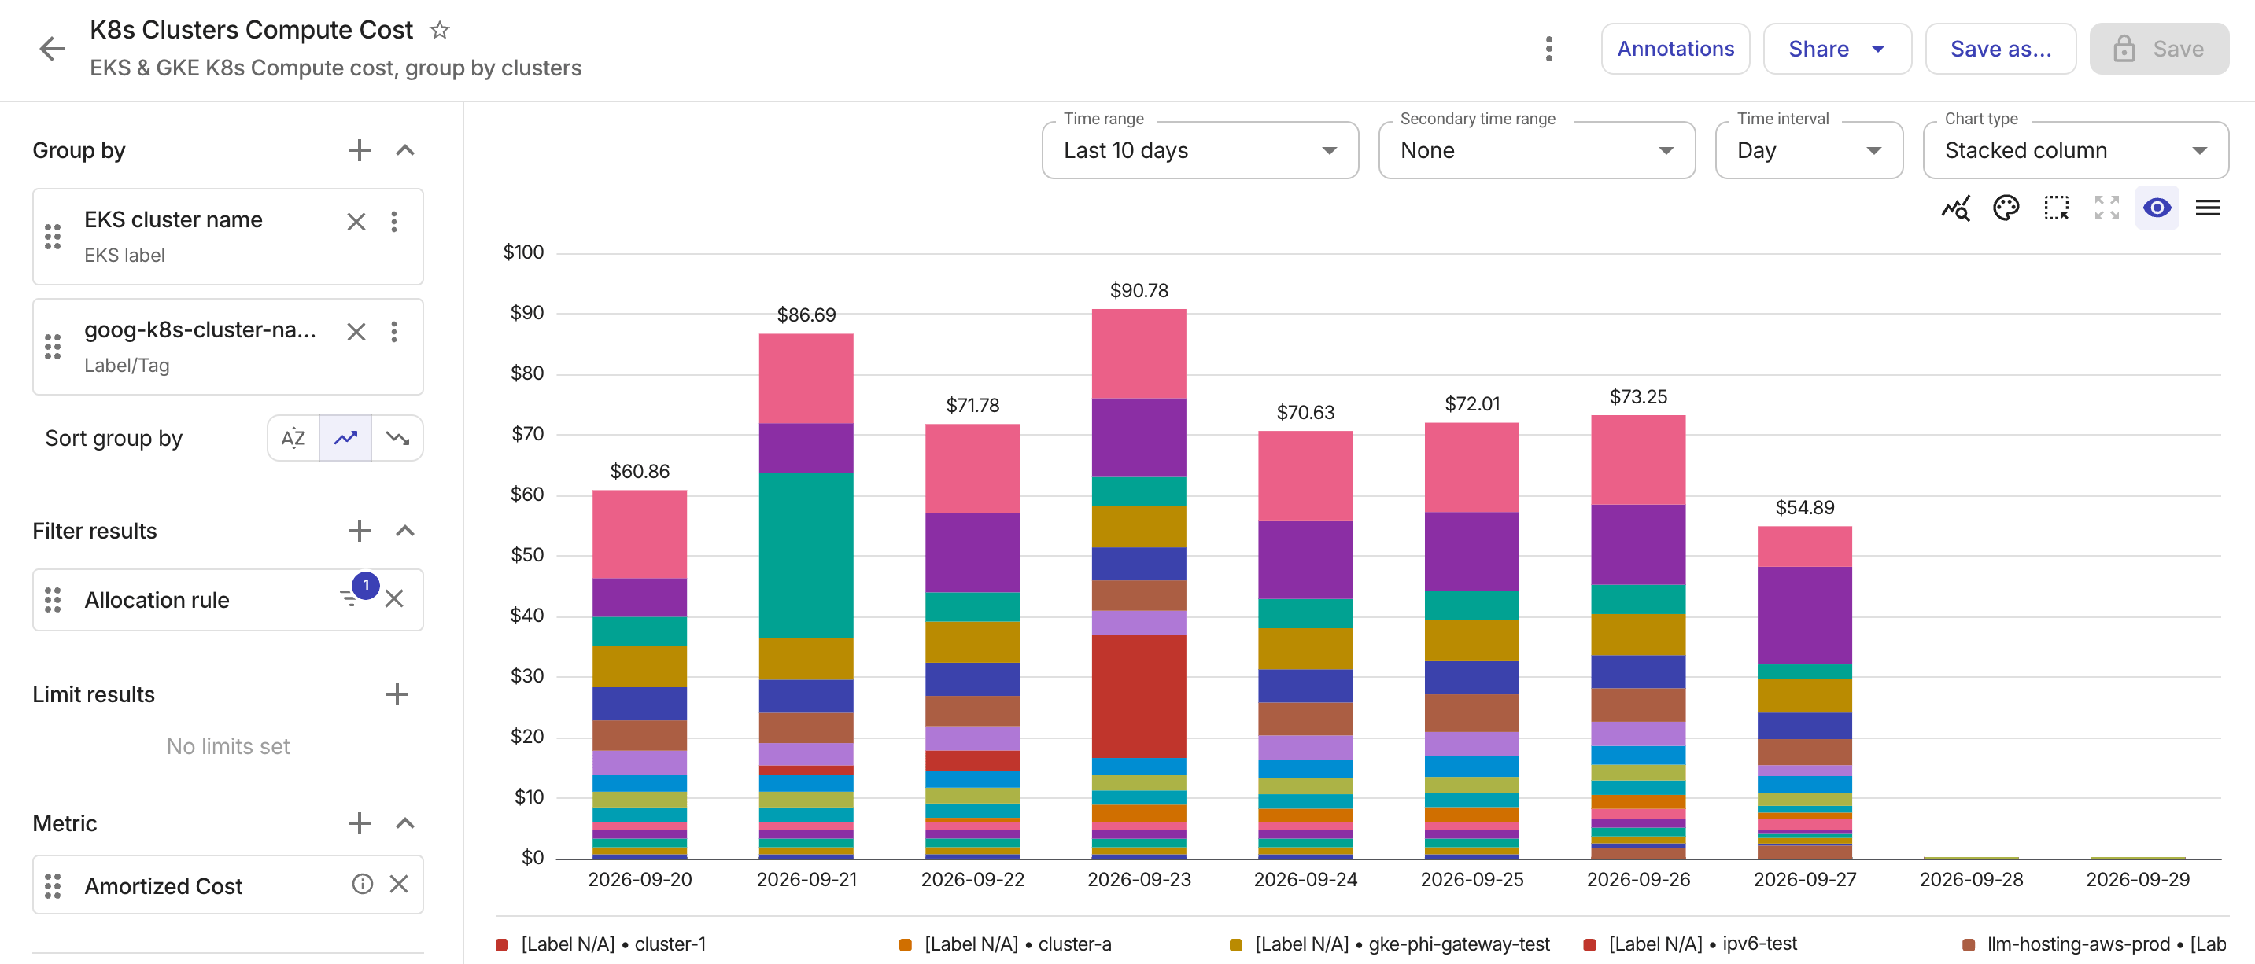Viewport: 2255px width, 964px height.
Task: Remove the goog-k8s-cluster-name grouping
Action: [356, 332]
